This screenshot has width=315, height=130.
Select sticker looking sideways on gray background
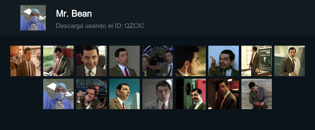(124, 61)
